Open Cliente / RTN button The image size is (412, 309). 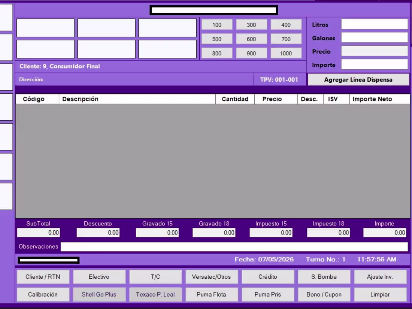coord(43,277)
